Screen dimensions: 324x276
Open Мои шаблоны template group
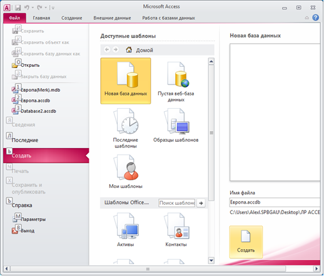click(x=126, y=172)
